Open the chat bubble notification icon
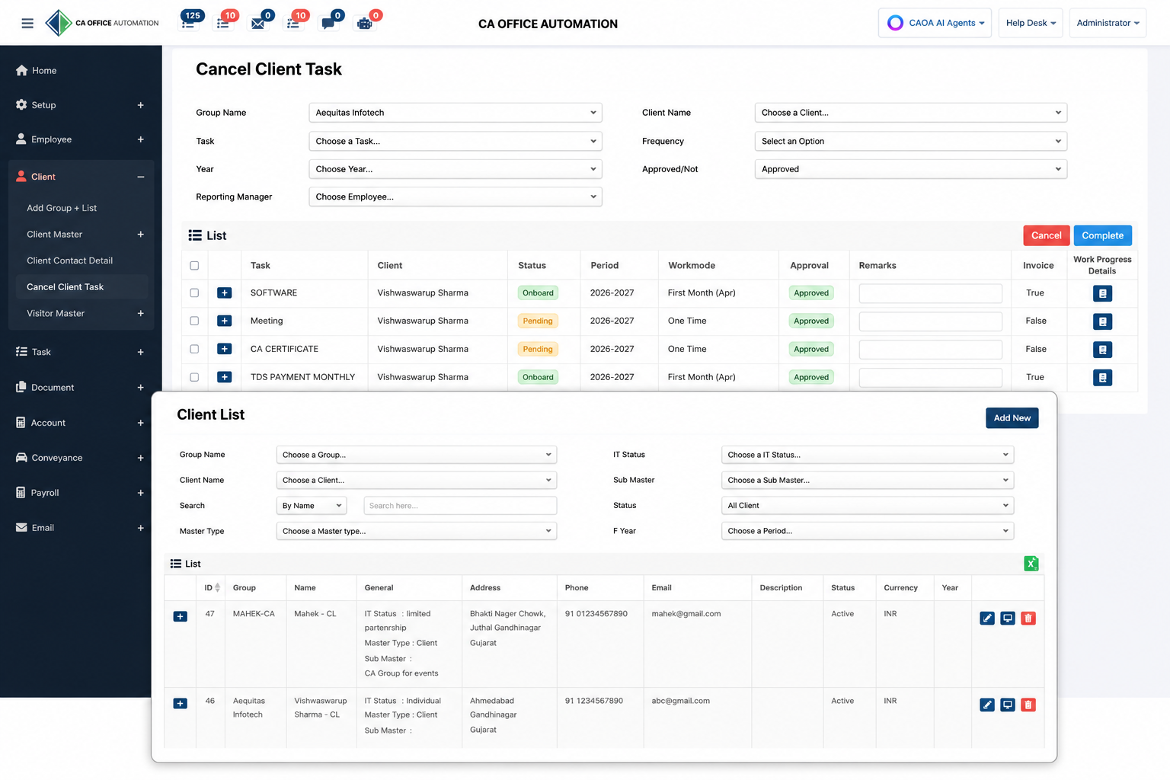 coord(328,24)
